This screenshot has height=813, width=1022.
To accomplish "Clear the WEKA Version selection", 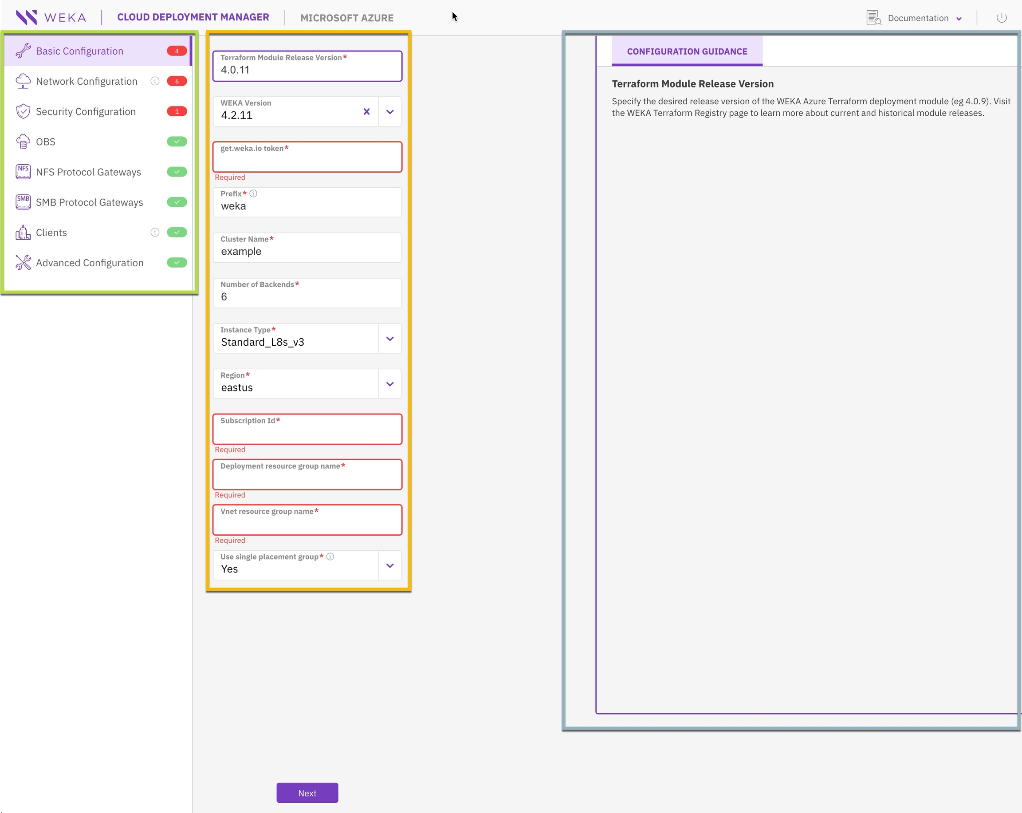I will (x=366, y=111).
